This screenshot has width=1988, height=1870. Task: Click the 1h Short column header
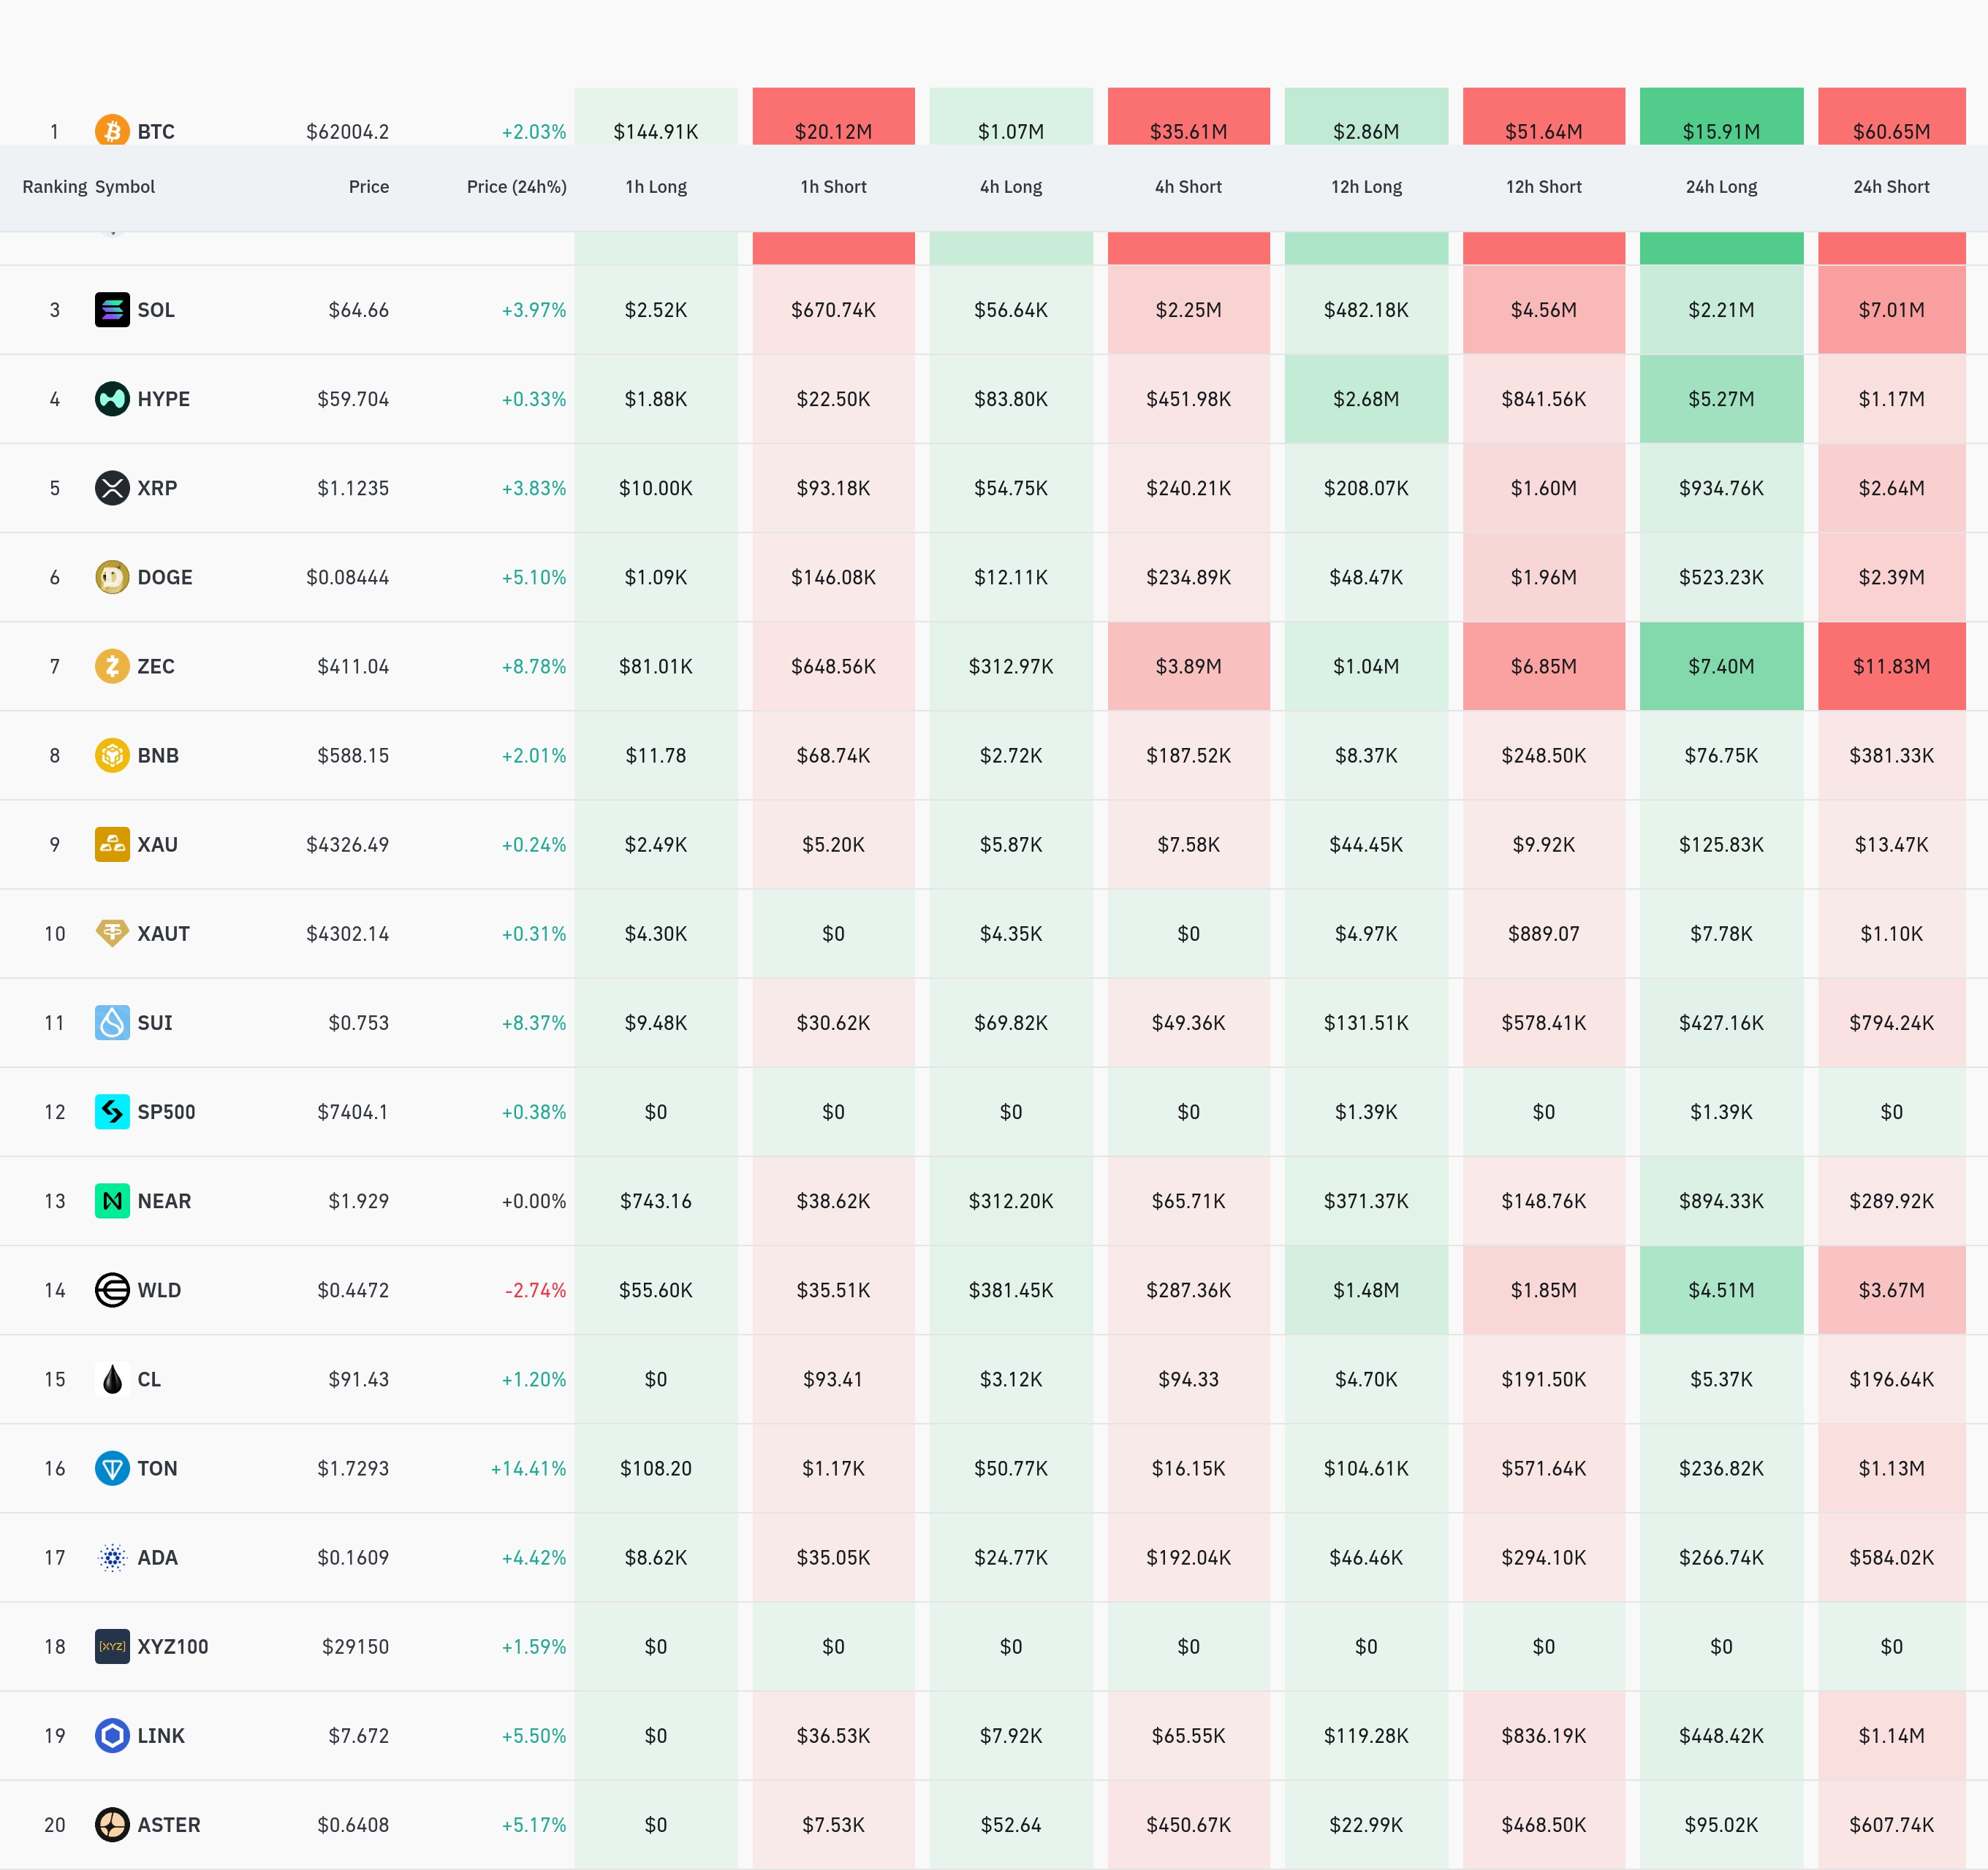point(834,187)
